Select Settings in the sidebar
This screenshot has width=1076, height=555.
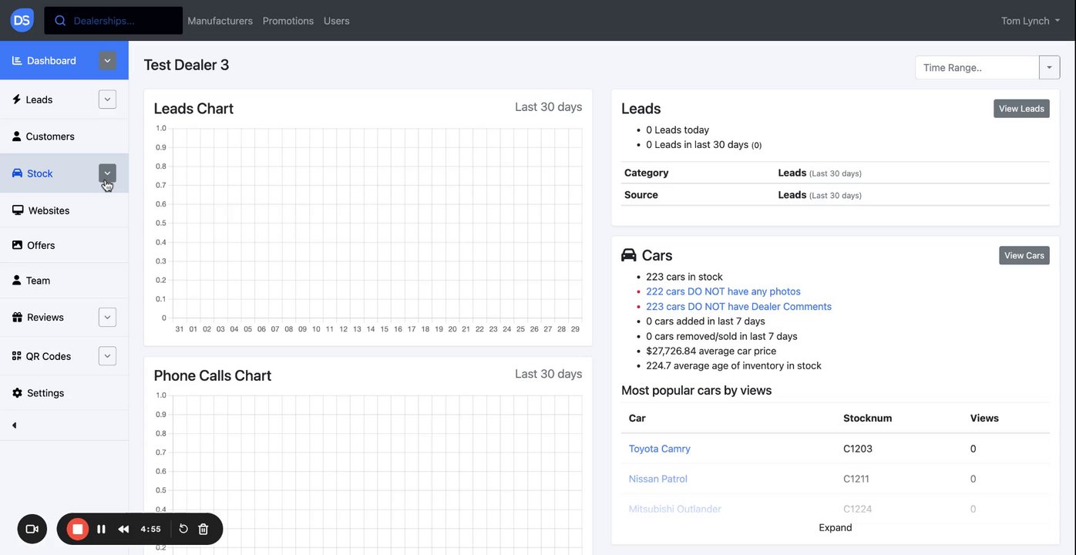pos(64,393)
